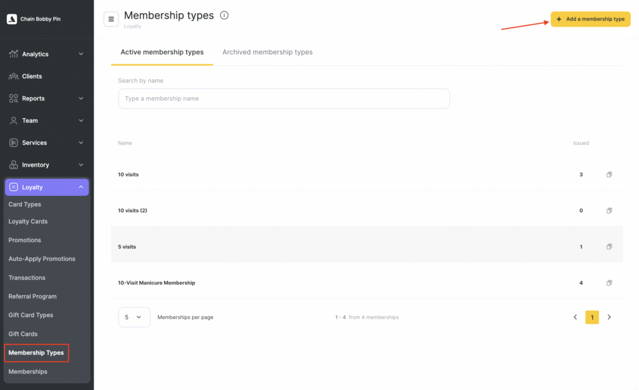Viewport: 639px width, 390px height.
Task: Click the Chain Bobby Pin logo icon
Action: point(12,19)
